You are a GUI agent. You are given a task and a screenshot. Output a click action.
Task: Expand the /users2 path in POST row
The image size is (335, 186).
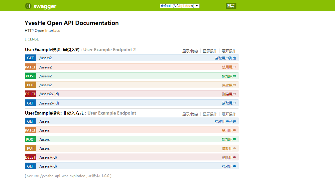coord(45,76)
